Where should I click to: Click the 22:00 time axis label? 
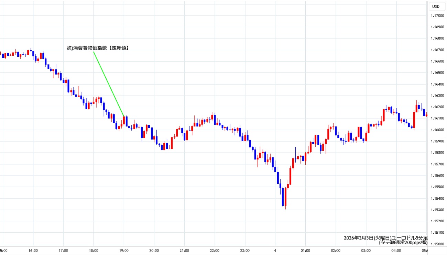(215, 251)
